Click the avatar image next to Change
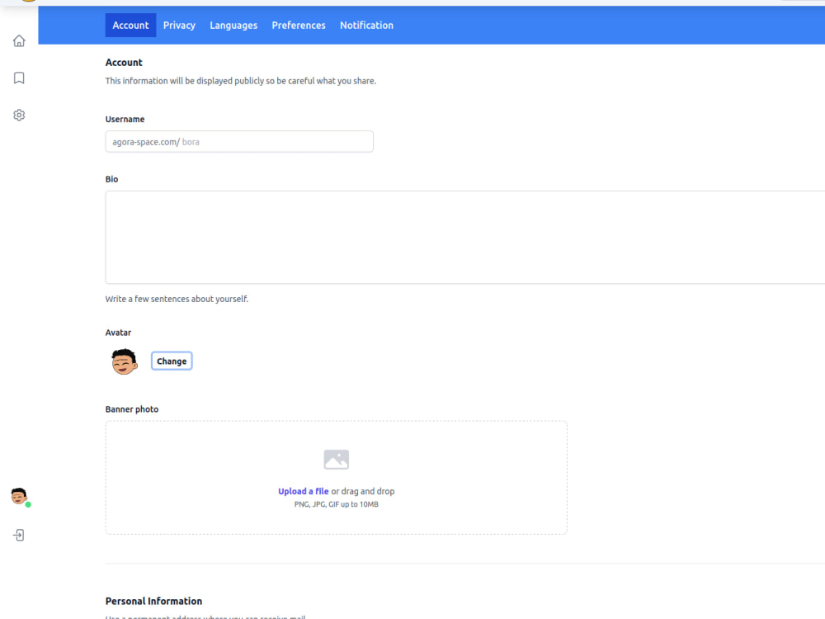Image resolution: width=825 pixels, height=619 pixels. tap(125, 361)
